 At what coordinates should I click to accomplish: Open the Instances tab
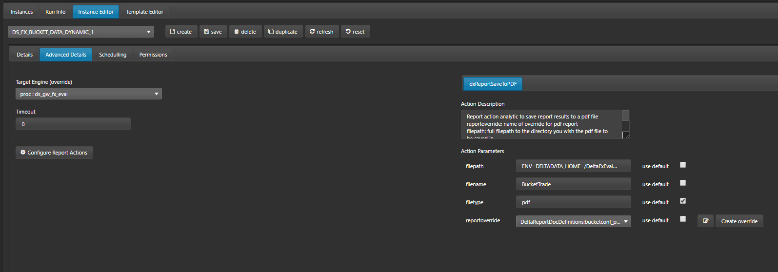(22, 12)
